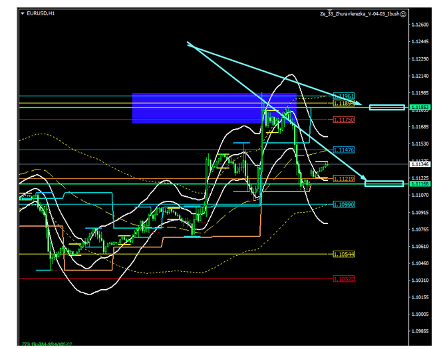
Task: Select the lower cyan target rectangle
Action: click(x=384, y=183)
